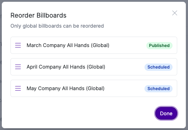Click the Reorder Billboards heading
This screenshot has width=188, height=130.
point(38,15)
